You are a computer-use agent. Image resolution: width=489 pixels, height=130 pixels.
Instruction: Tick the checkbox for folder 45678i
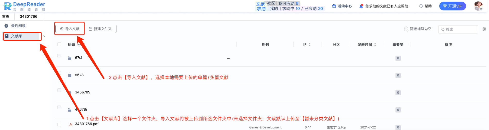coord(59,107)
